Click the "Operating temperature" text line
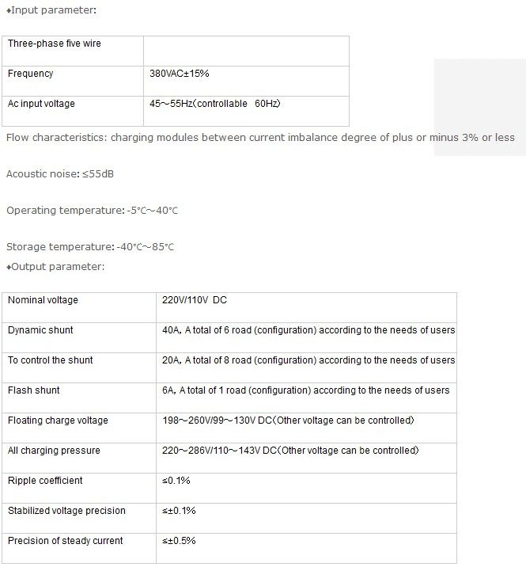Image resolution: width=526 pixels, height=567 pixels. tap(92, 211)
